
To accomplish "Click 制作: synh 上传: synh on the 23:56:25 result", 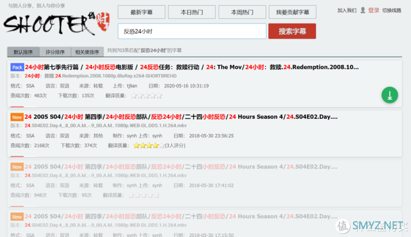I will click(x=137, y=136).
